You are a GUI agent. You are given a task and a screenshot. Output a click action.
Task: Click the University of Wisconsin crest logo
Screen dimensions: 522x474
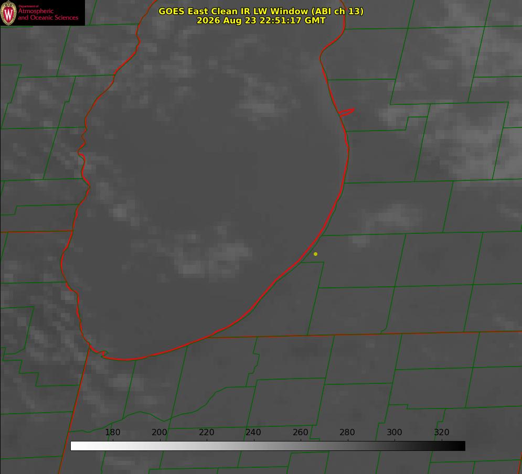[x=8, y=13]
